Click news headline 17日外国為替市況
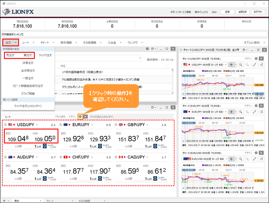This screenshot has width=269, height=203. [82, 72]
